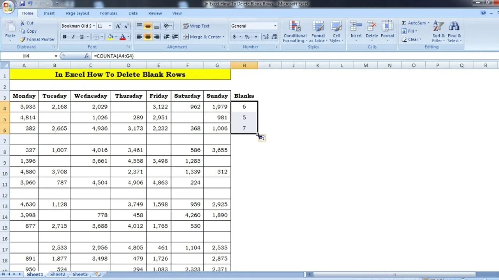Select column H header

pos(244,65)
